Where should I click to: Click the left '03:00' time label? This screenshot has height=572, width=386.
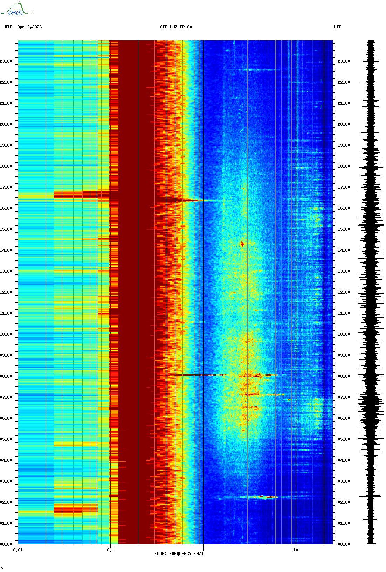click(6, 481)
